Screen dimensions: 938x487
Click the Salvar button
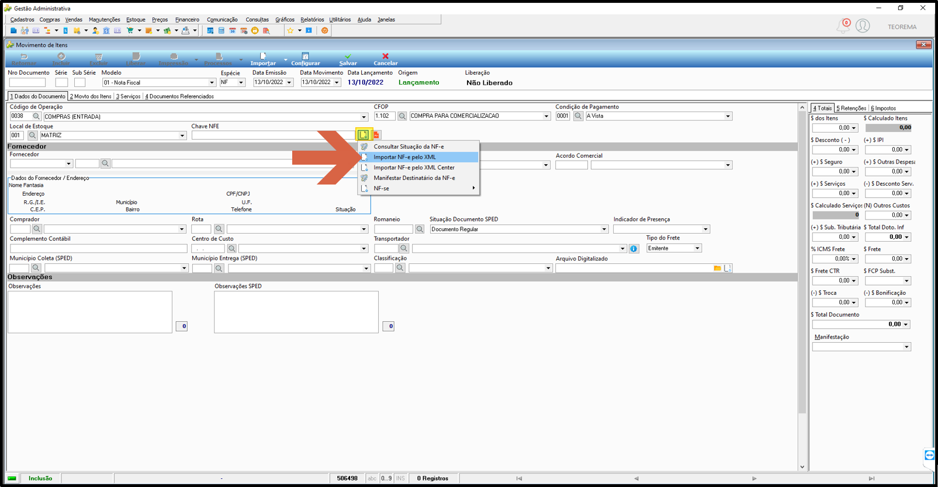pyautogui.click(x=348, y=59)
